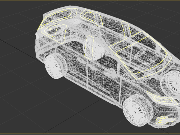This screenshot has width=180, height=135.
Task: Select the yellow-outlined windshield glass
Action: [x=140, y=55]
